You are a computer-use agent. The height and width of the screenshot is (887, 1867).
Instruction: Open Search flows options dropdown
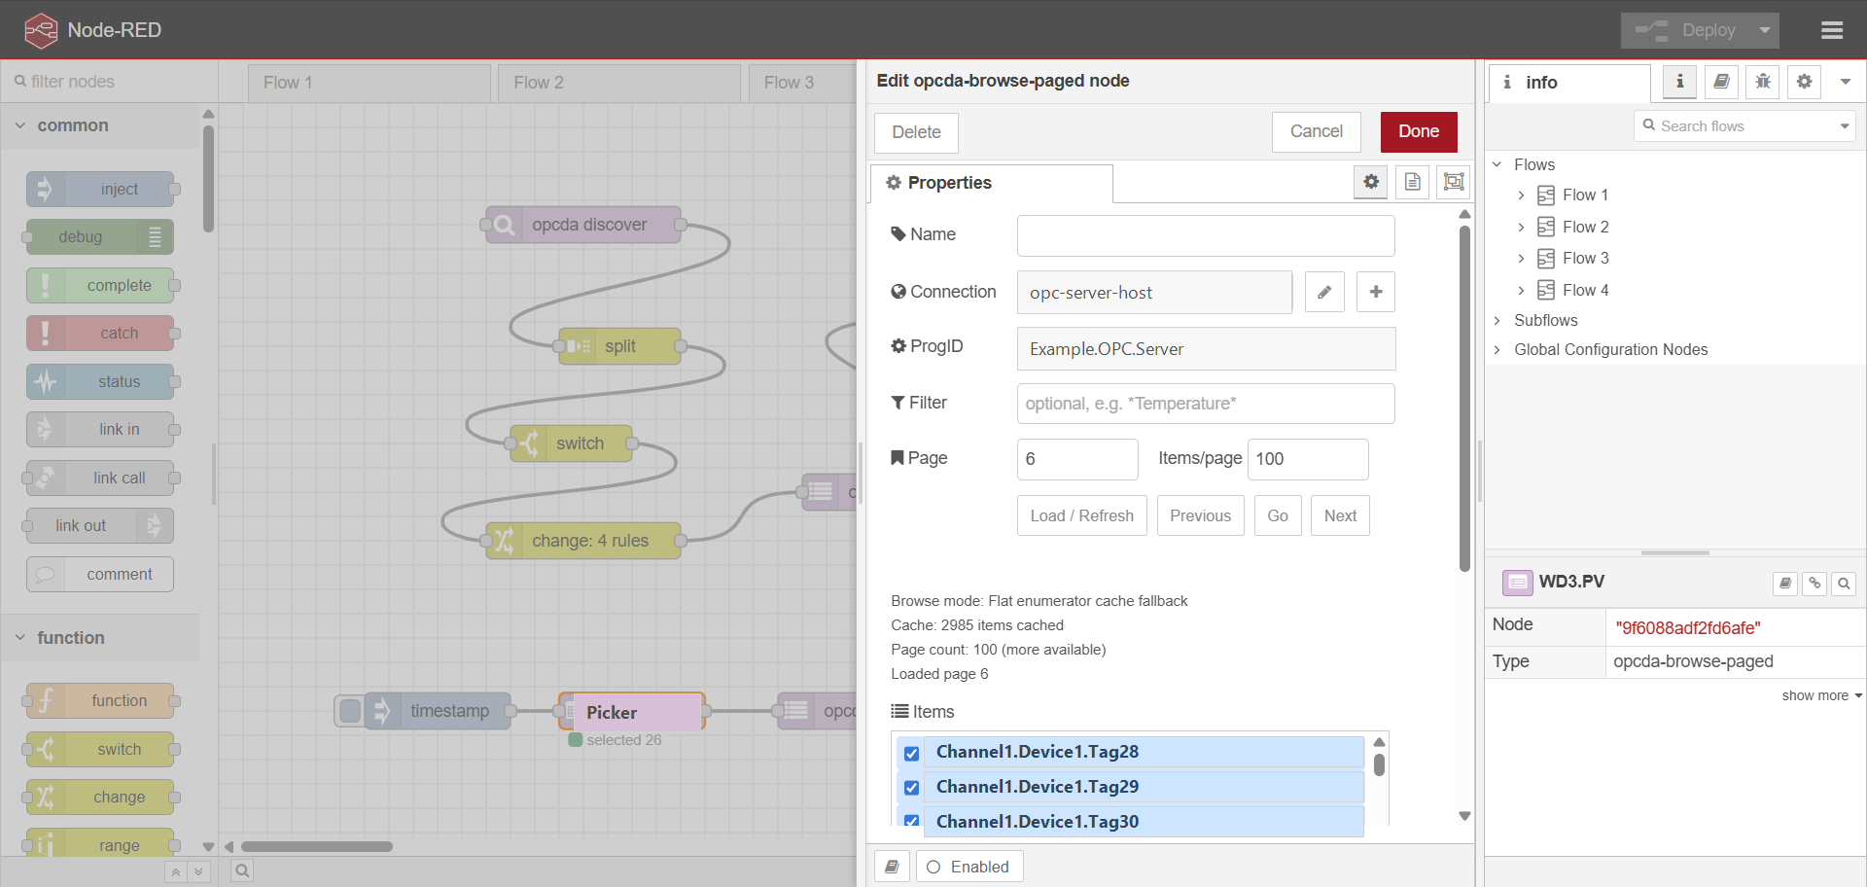pyautogui.click(x=1844, y=126)
